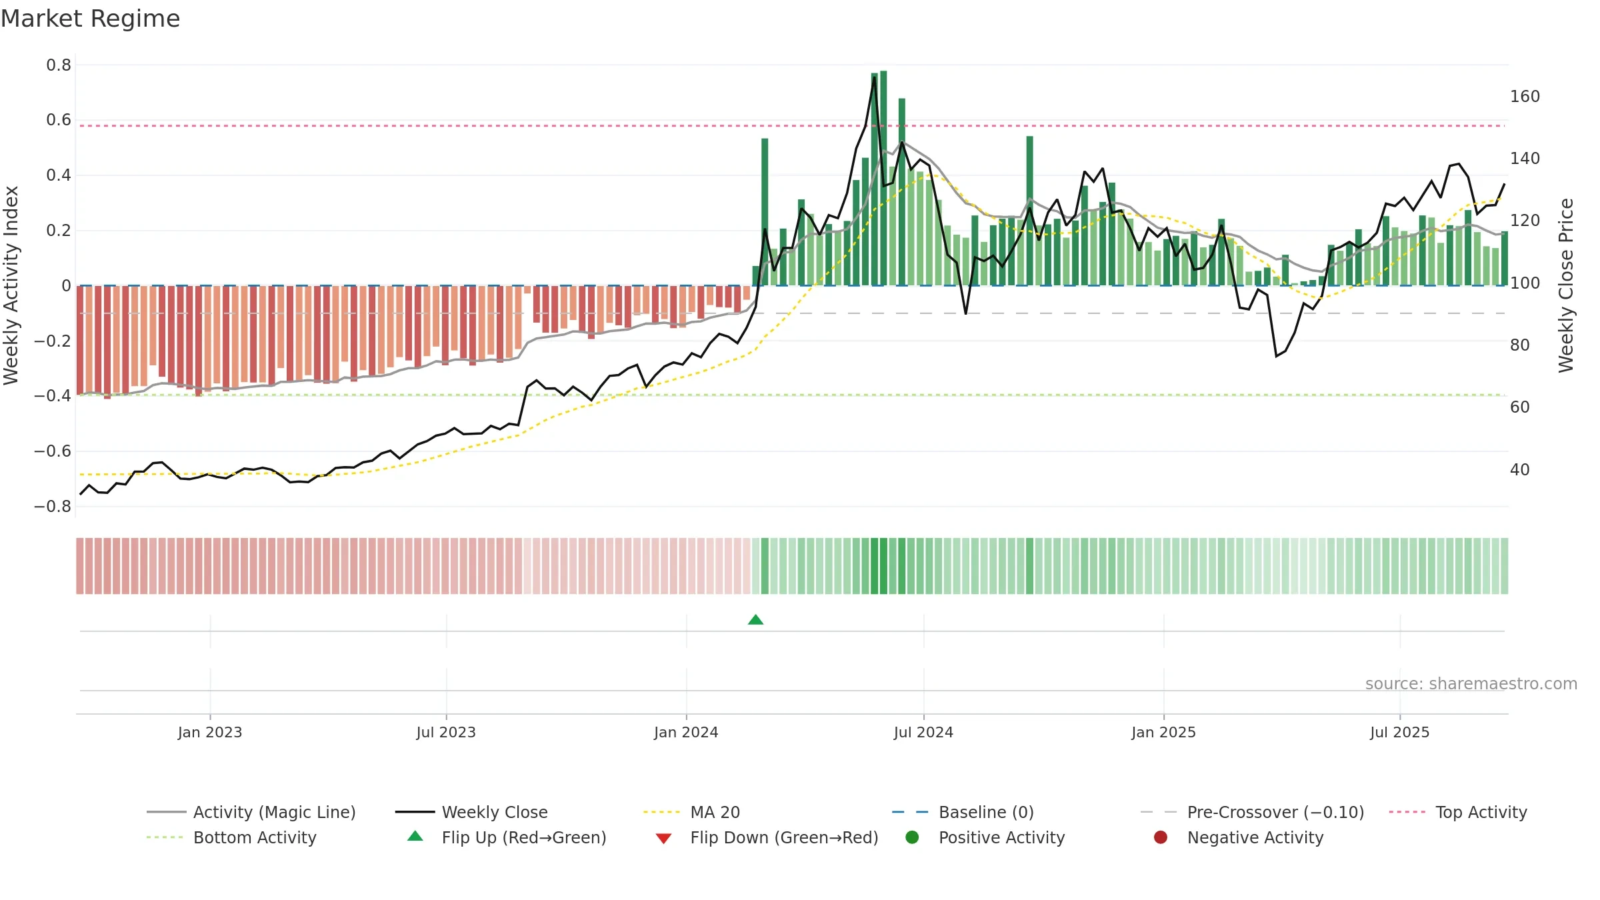
Task: Click the 100 right axis tick label
Action: pyautogui.click(x=1525, y=283)
